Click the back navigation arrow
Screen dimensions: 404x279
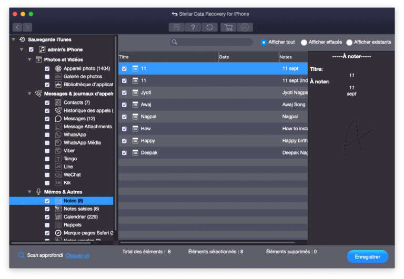17,27
